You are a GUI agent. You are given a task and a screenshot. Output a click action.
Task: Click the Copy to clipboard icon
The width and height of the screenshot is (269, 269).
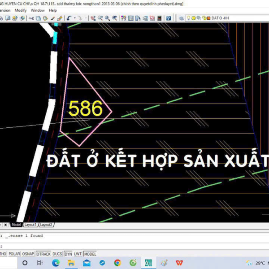38,18
